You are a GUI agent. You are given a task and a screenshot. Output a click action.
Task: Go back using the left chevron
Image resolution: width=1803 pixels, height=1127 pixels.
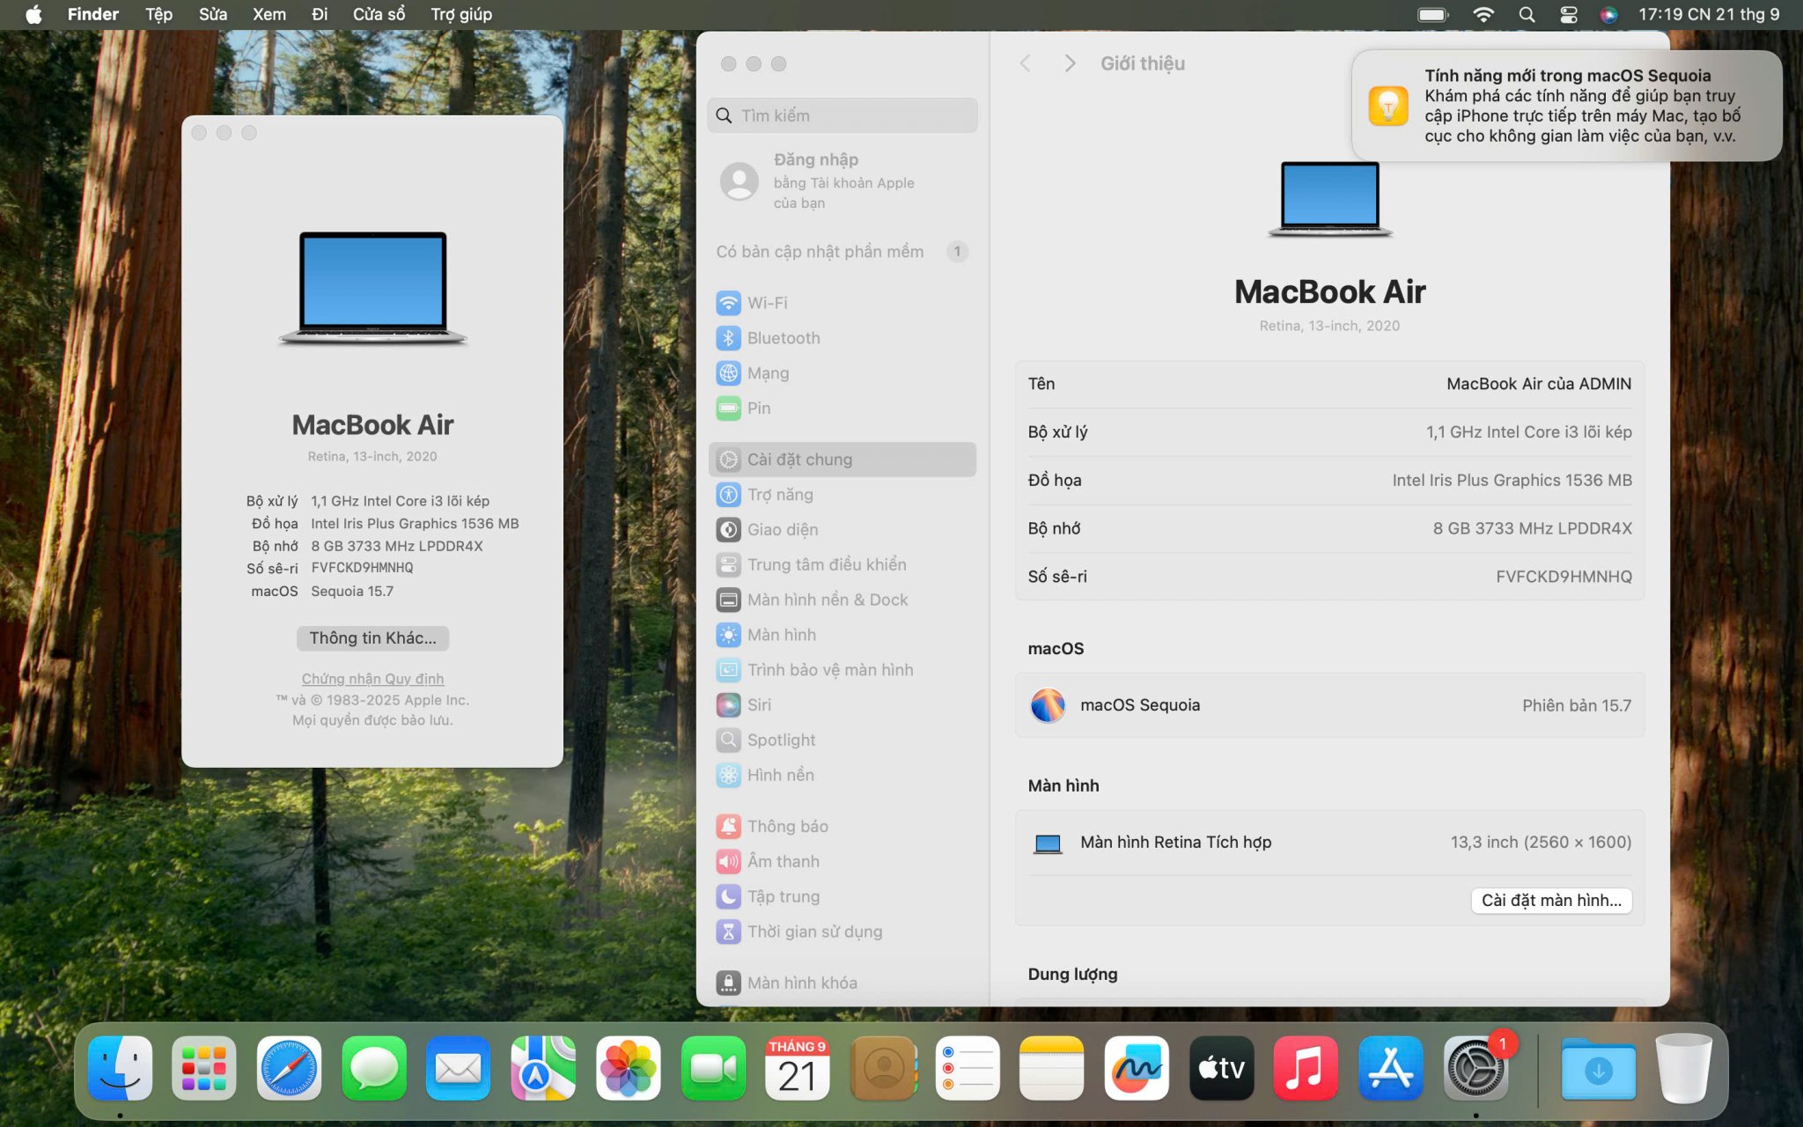coord(1025,63)
